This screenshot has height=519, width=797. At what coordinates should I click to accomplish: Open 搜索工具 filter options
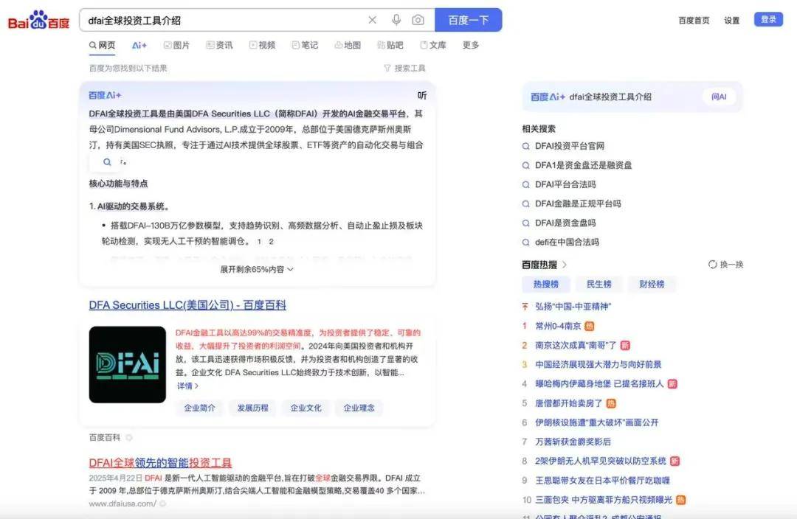pyautogui.click(x=404, y=68)
